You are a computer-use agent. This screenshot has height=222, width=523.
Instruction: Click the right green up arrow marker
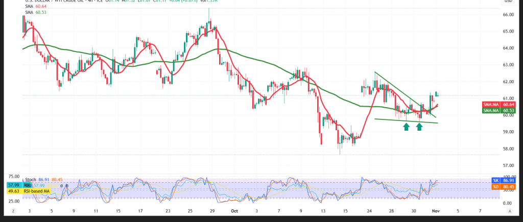point(420,126)
